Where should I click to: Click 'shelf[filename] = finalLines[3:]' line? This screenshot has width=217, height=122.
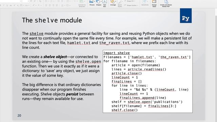[x=144, y=106]
